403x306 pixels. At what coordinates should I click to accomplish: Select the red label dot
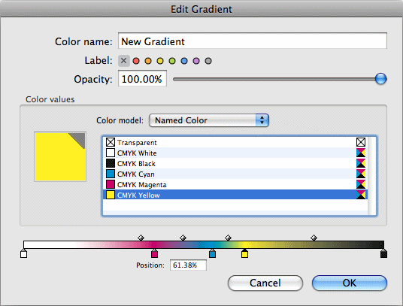pos(136,61)
